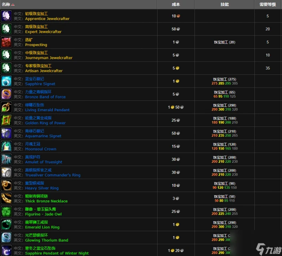Click the red Prospecting spell icon

6,42
